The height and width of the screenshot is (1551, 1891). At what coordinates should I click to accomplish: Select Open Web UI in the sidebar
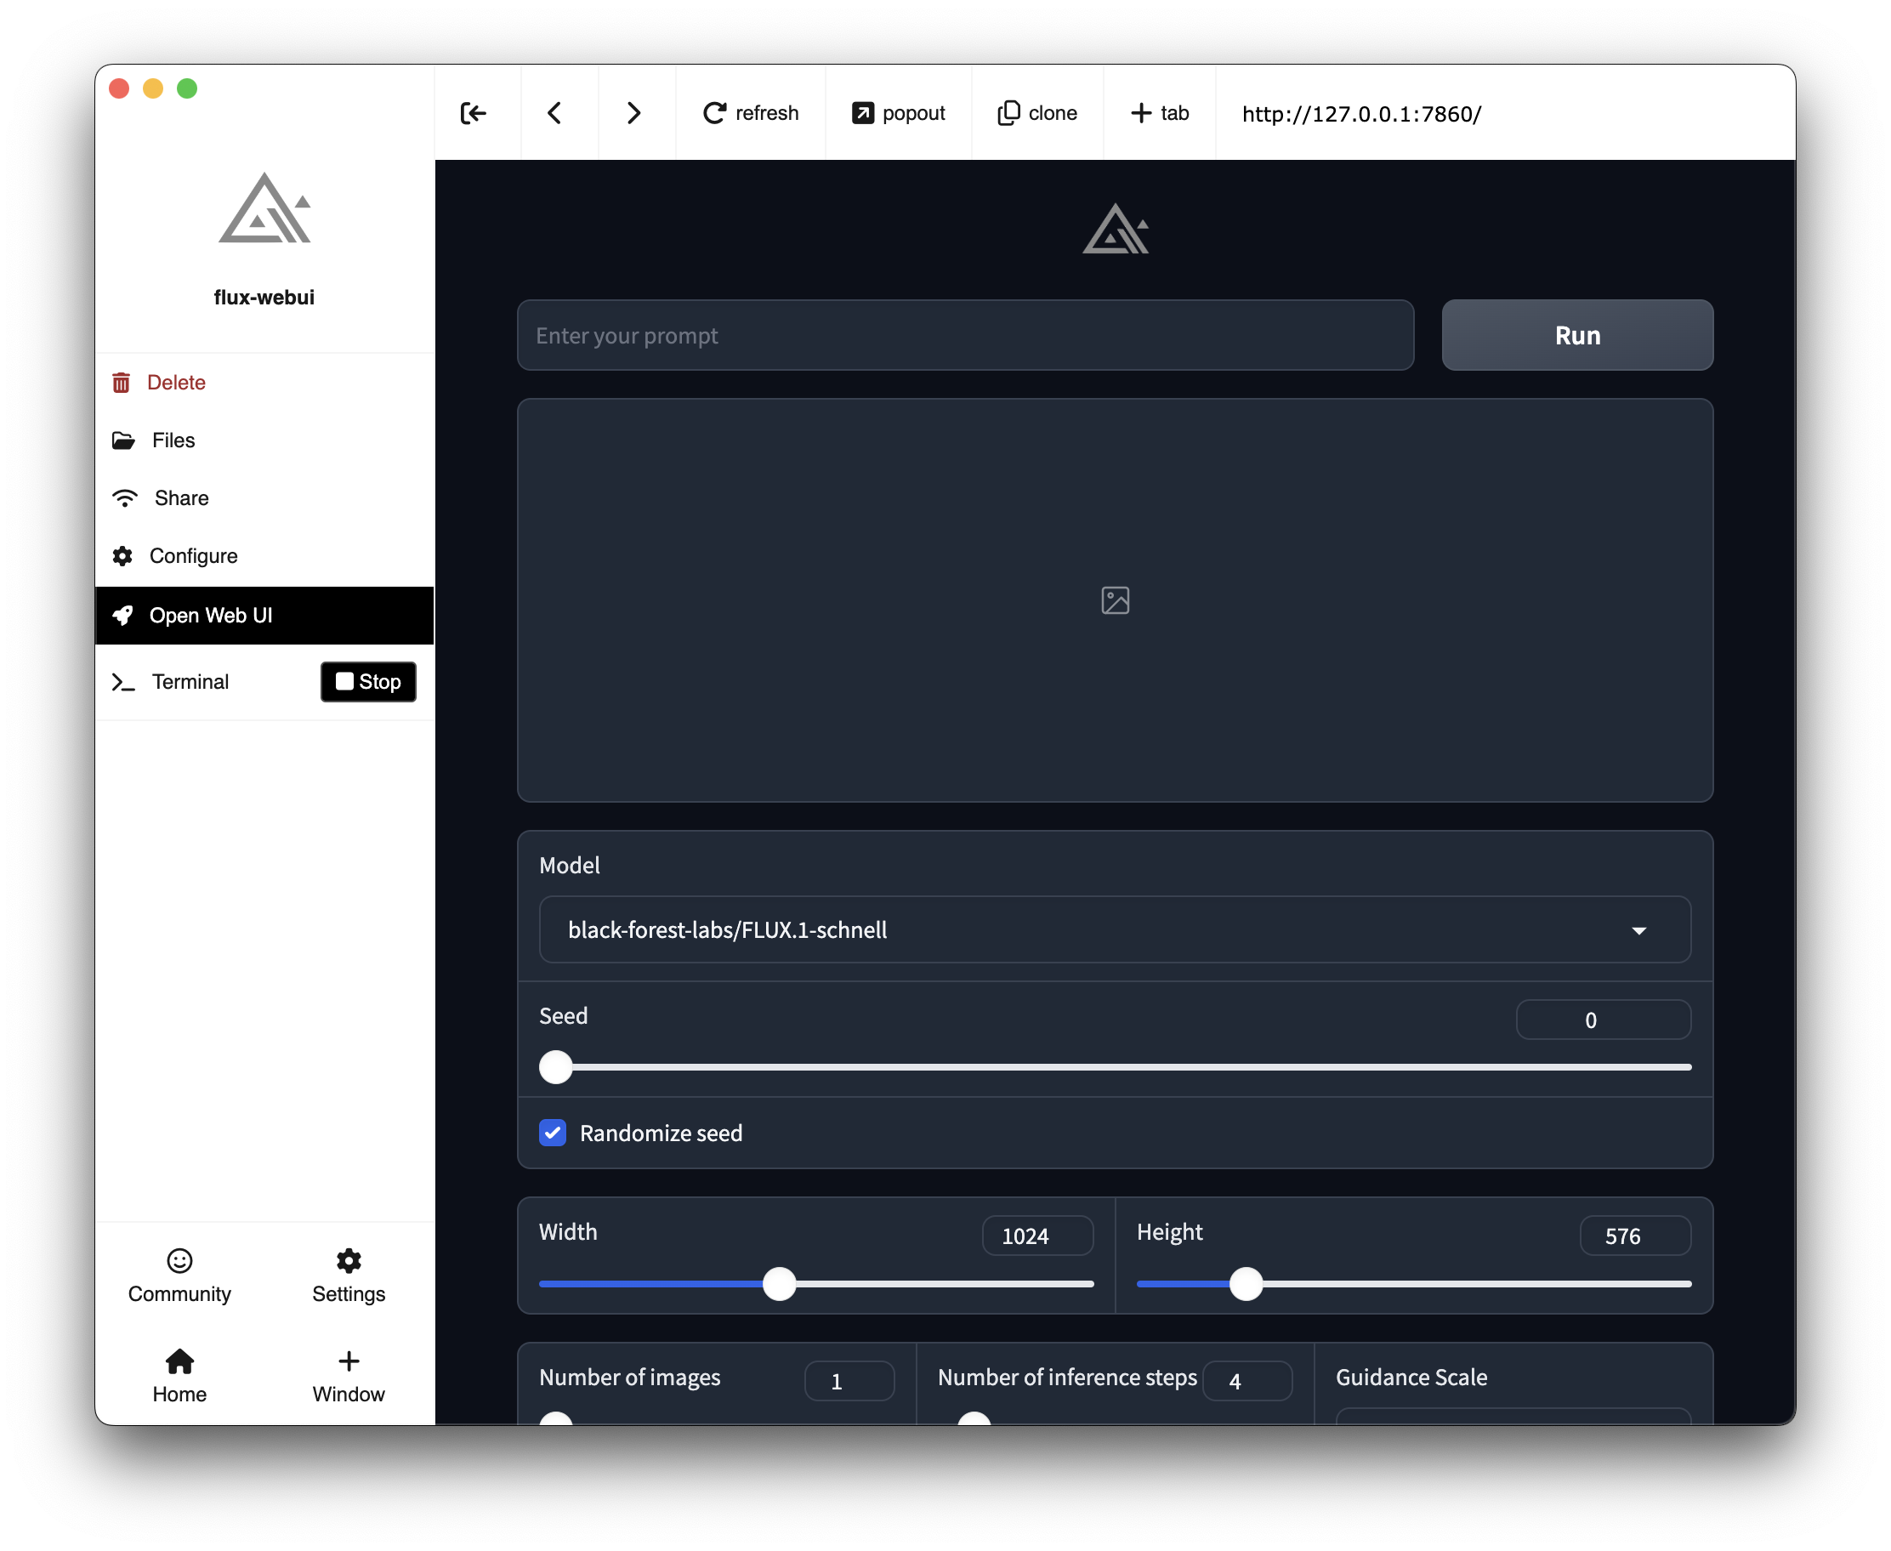pos(210,615)
